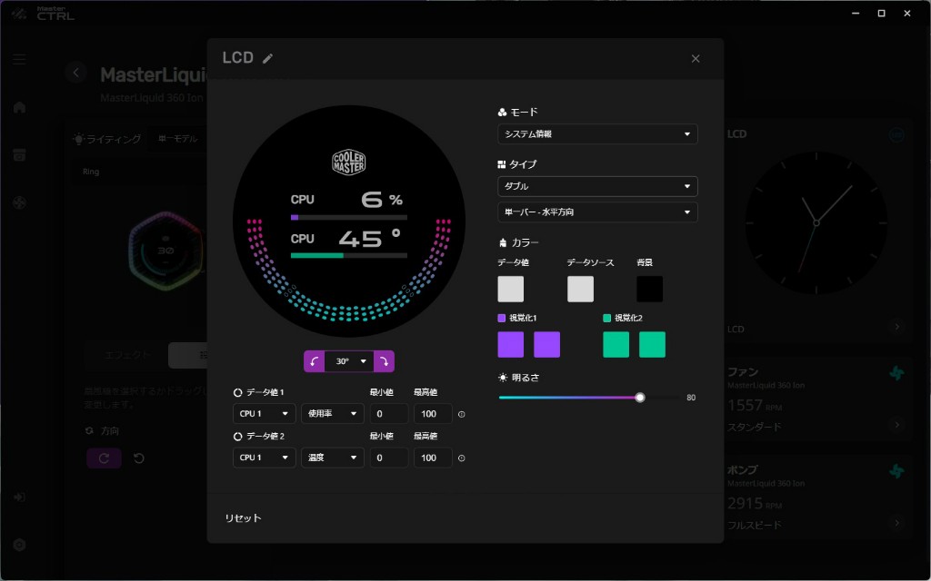Click the green pump icon on ポンプ card

[x=896, y=471]
